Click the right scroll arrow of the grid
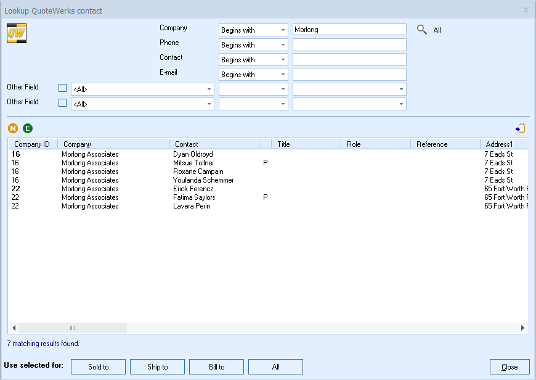Image resolution: width=536 pixels, height=380 pixels. pyautogui.click(x=523, y=328)
